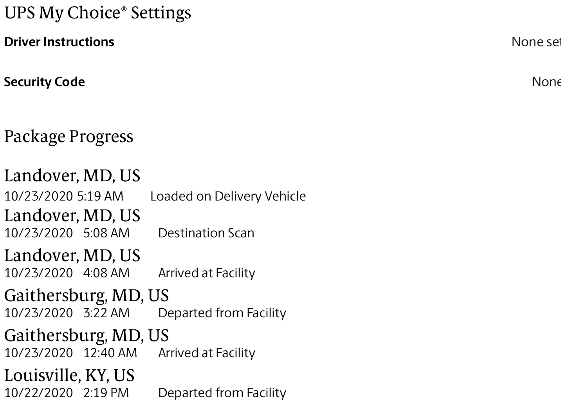Click the 10/23/2020 5:08 AM timestamp
Screen dimensions: 561x405
[67, 233]
